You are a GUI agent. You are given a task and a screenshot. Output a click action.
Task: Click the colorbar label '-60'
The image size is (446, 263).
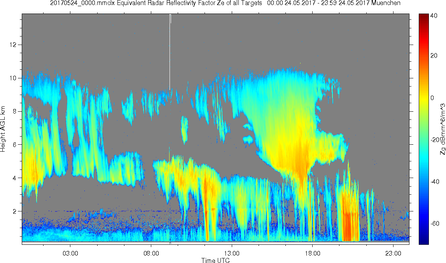click(x=435, y=224)
